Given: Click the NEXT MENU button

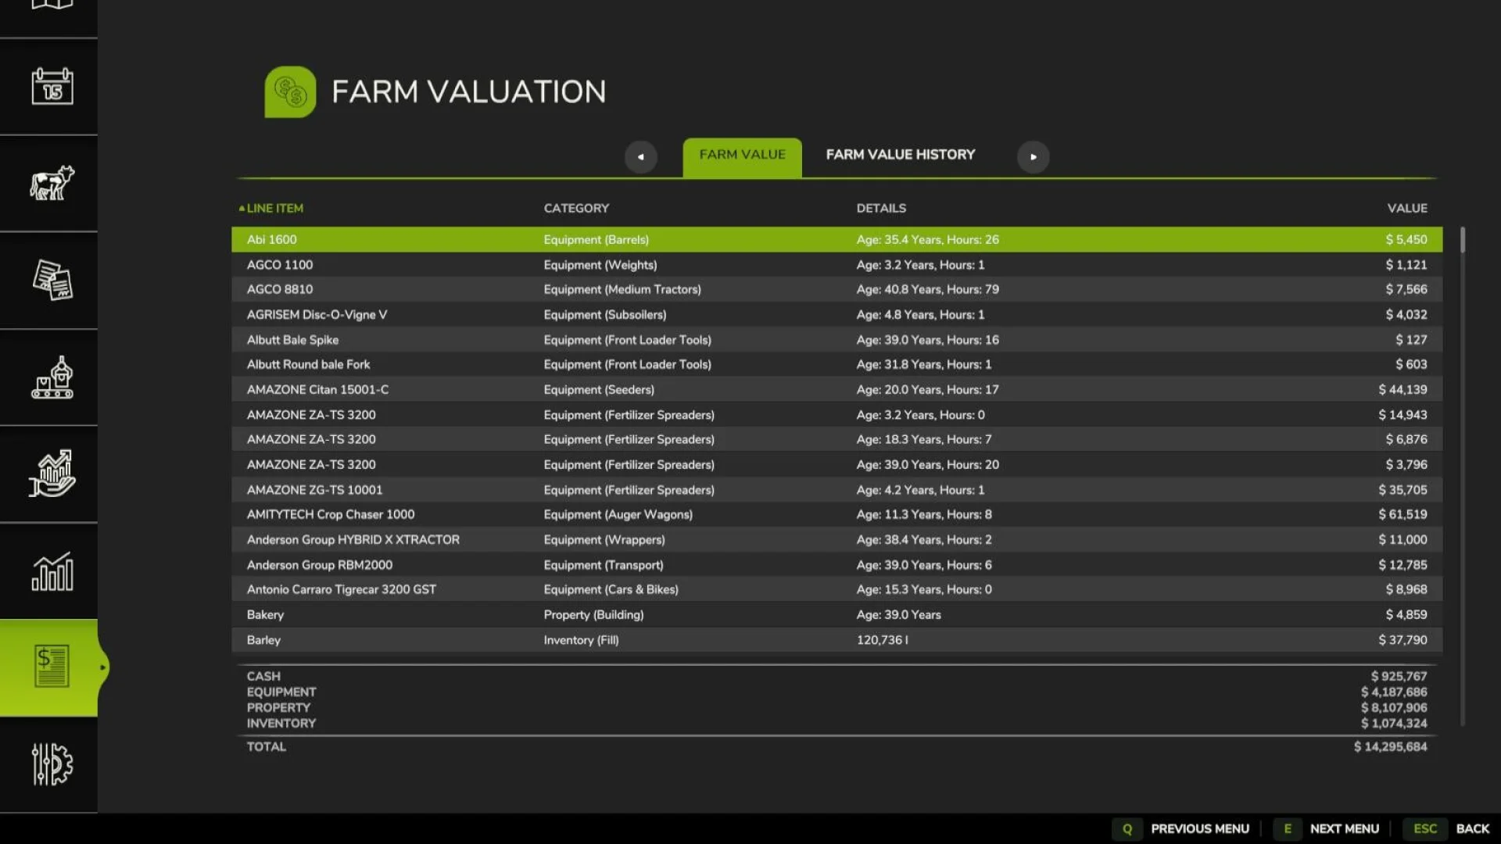Looking at the screenshot, I should click(x=1344, y=828).
